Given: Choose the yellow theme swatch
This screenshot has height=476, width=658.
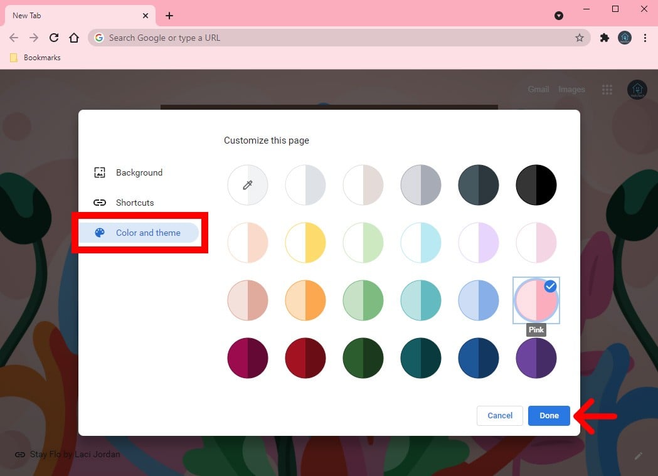Looking at the screenshot, I should [305, 243].
